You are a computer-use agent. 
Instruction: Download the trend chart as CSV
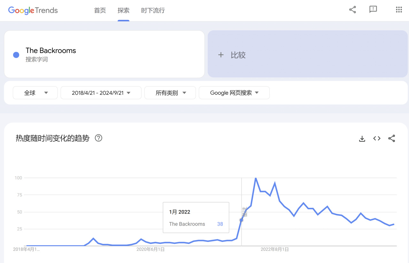click(362, 139)
